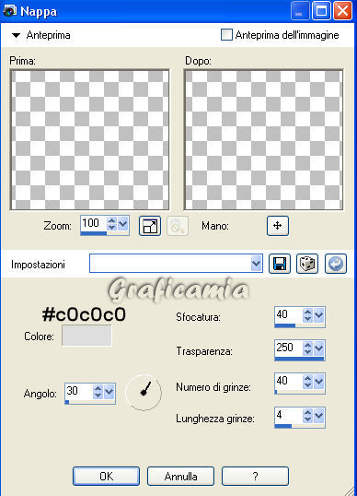This screenshot has height=496, width=357.
Task: Click the Dopo preview pane
Action: pos(263,140)
